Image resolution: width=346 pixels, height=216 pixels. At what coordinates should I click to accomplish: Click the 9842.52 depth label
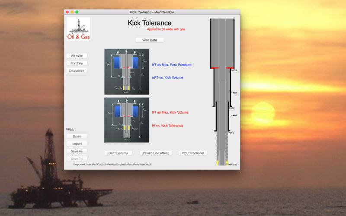pos(233,165)
